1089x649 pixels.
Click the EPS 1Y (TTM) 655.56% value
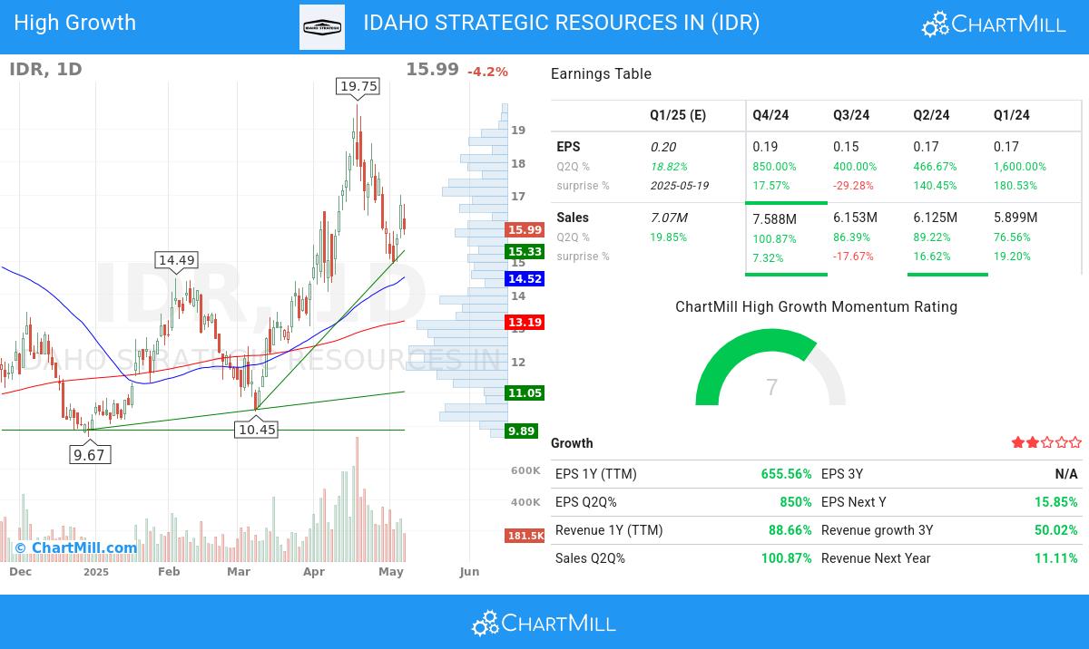(x=786, y=474)
